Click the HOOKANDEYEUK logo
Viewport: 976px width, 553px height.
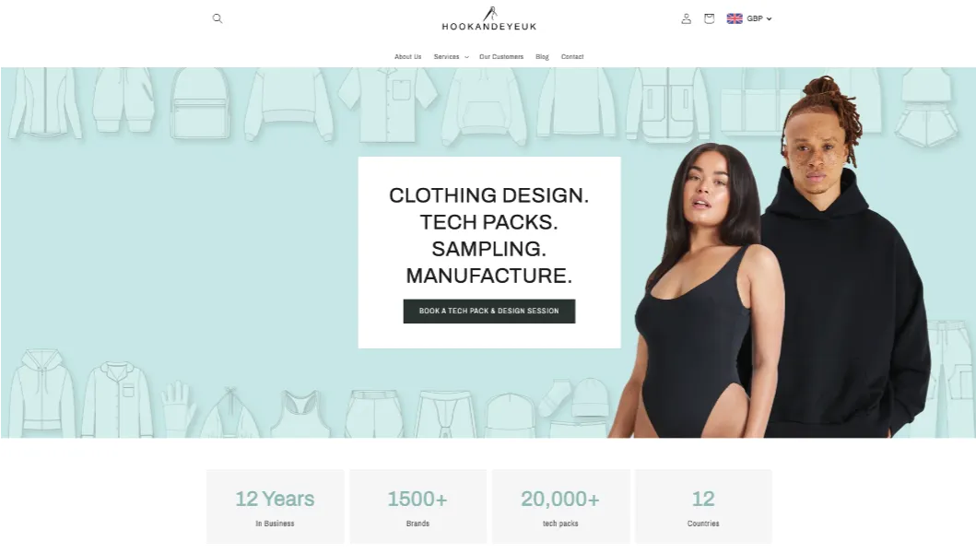489,18
